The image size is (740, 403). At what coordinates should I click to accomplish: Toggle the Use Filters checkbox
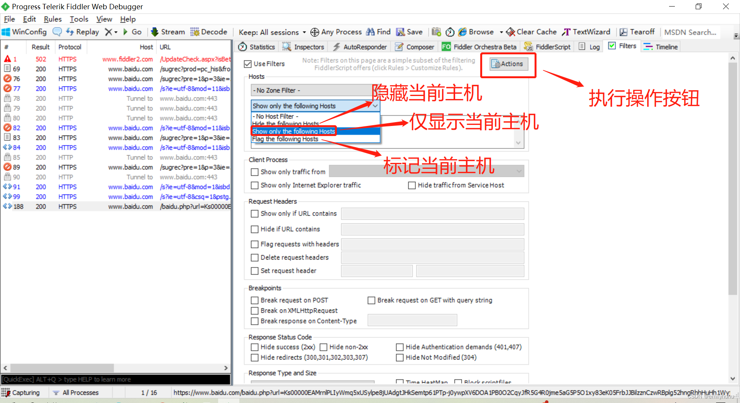tap(248, 64)
